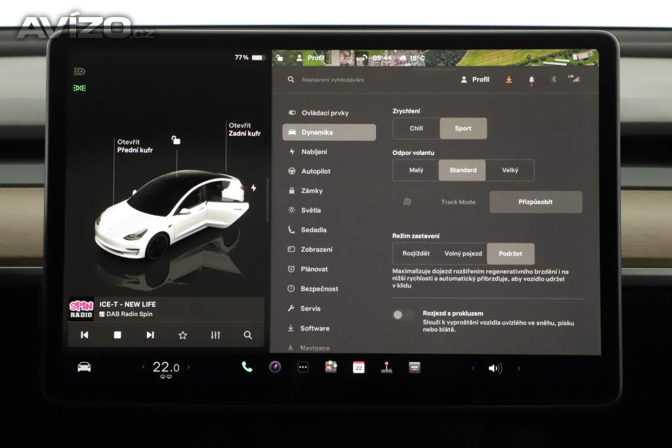Stop the radio playback
This screenshot has height=448, width=672.
pyautogui.click(x=117, y=335)
